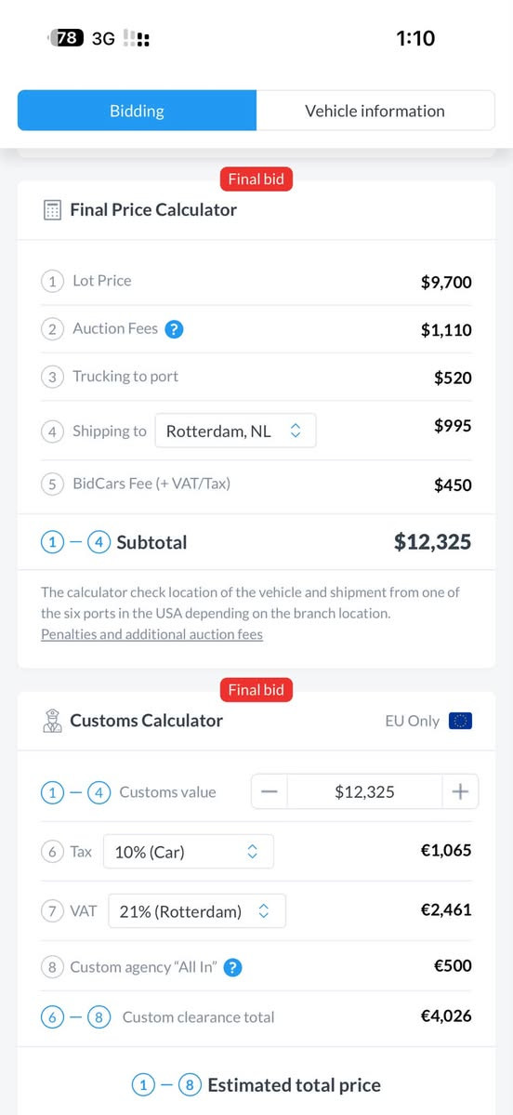Click the Customs Calculator officer icon

52,721
